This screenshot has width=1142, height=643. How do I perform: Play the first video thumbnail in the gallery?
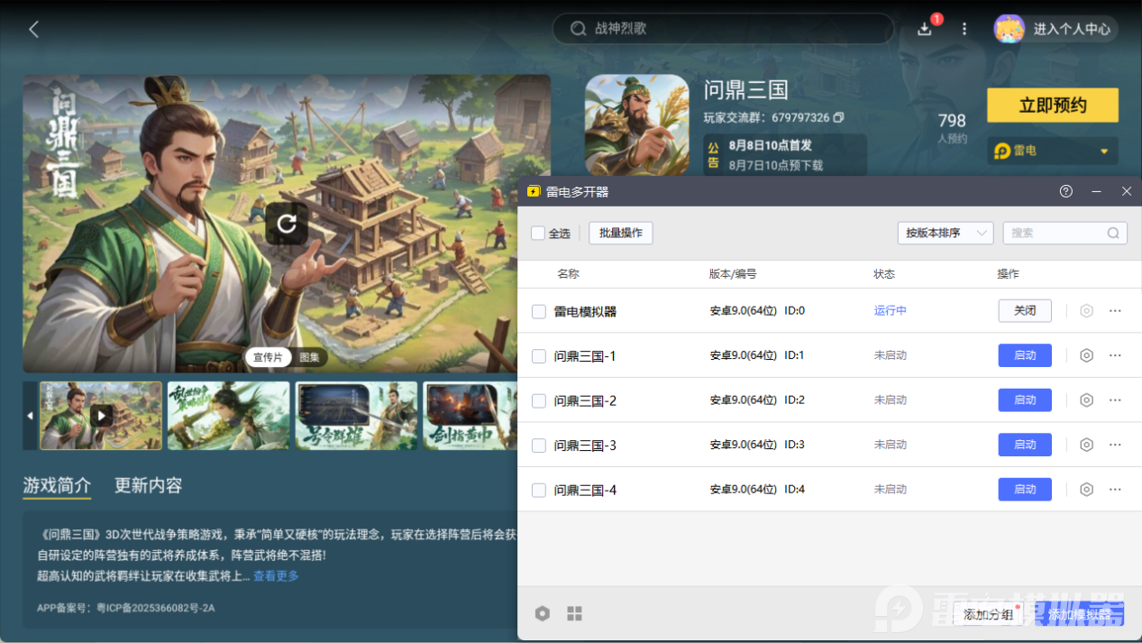pos(101,415)
